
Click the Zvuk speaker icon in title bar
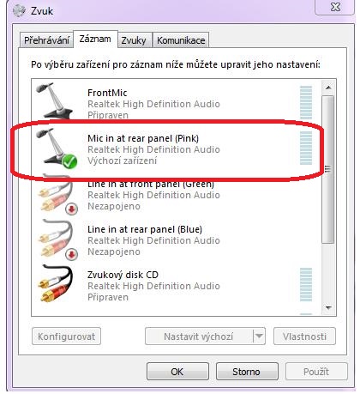[x=20, y=10]
